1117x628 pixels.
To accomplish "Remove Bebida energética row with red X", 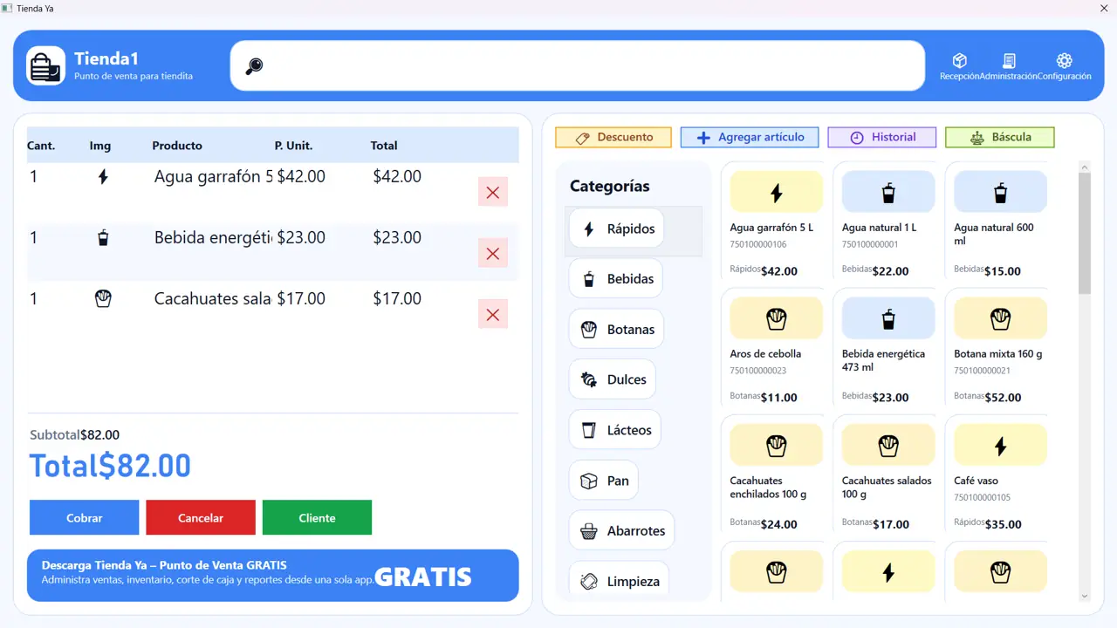I will pyautogui.click(x=493, y=253).
